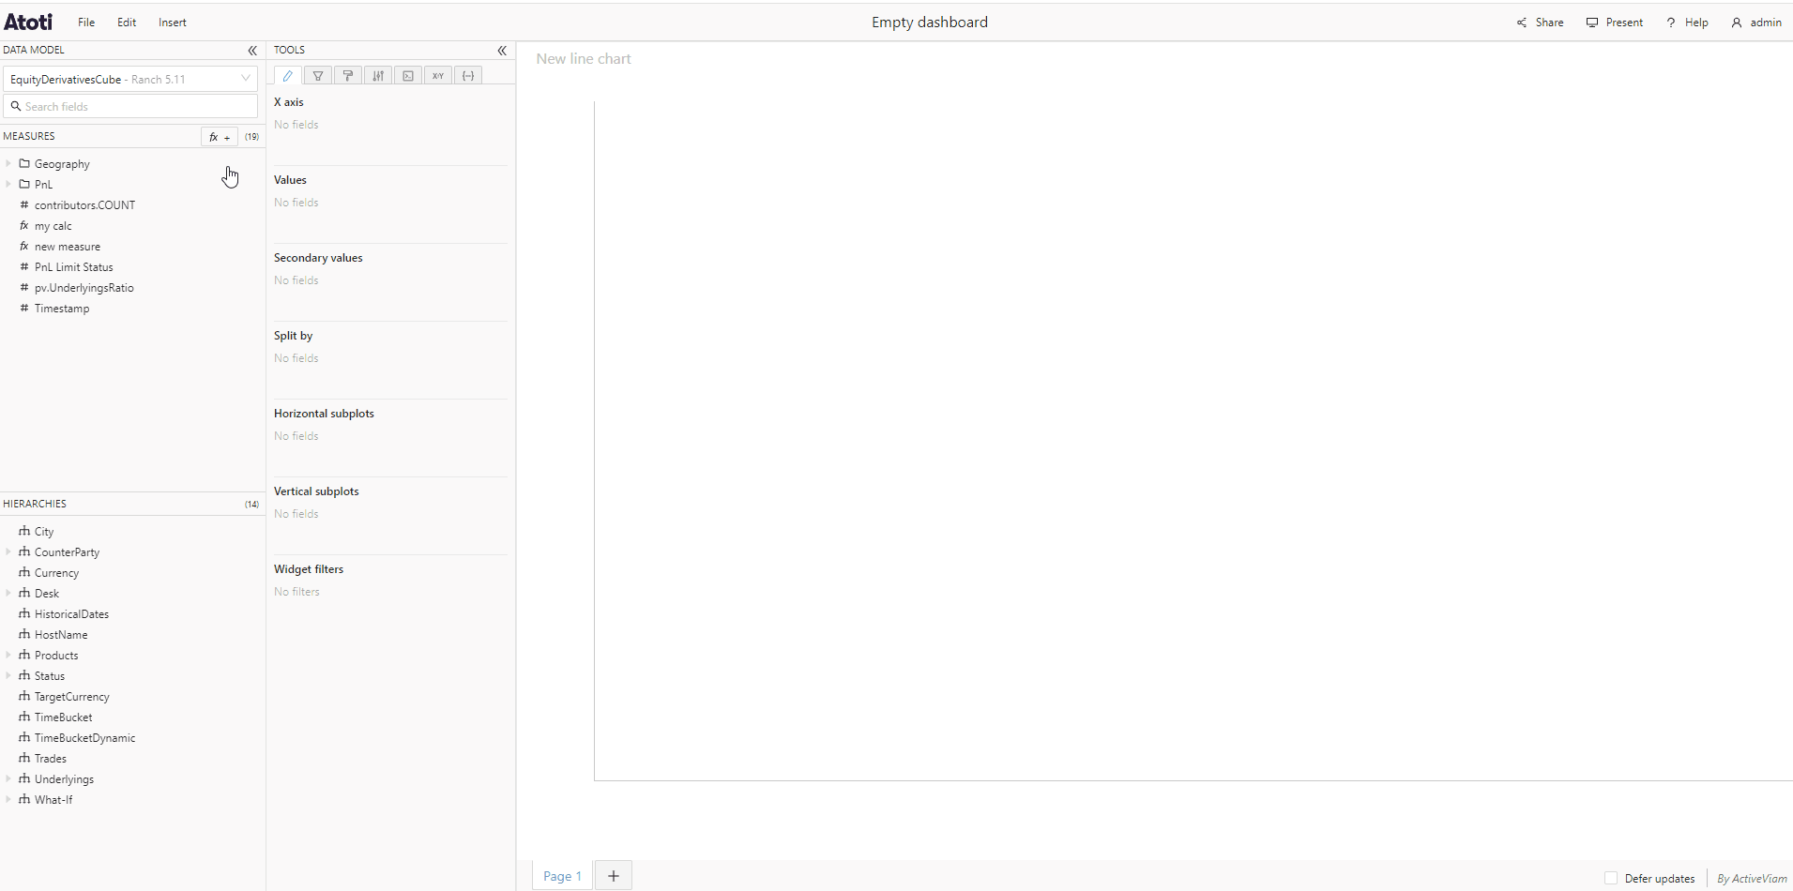Select the HistoricalDates hierarchy
Viewport: 1793px width, 891px height.
[71, 614]
